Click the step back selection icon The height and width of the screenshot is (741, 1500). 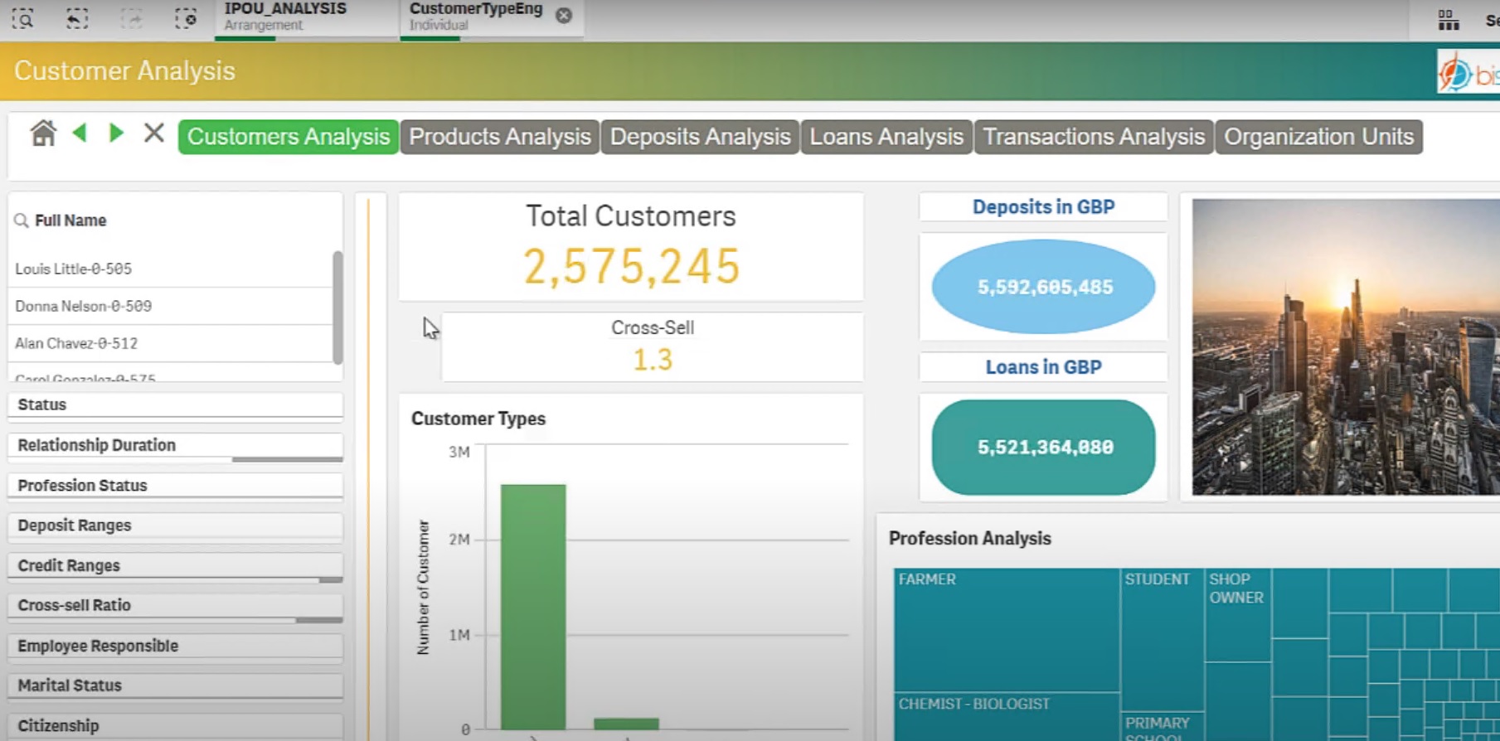point(77,18)
